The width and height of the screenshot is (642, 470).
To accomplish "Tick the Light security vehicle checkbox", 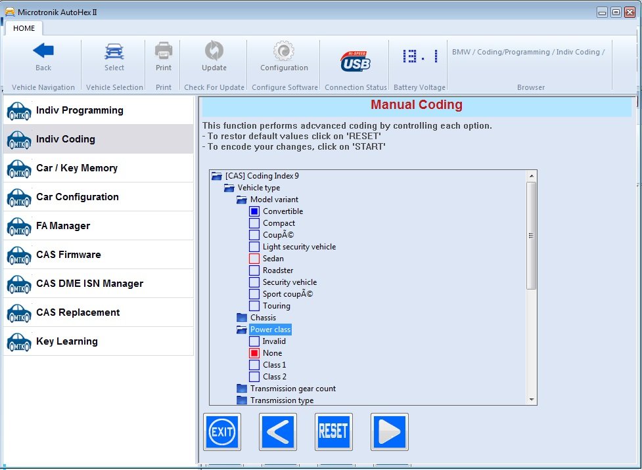I will click(x=254, y=247).
